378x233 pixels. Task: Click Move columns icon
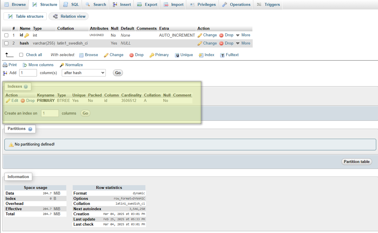pos(25,65)
